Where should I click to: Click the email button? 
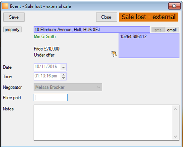tap(172, 30)
